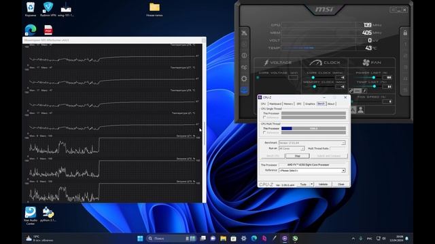The width and height of the screenshot is (435, 244).
Task: Click the Core Voltage value input box
Action: pos(293,78)
